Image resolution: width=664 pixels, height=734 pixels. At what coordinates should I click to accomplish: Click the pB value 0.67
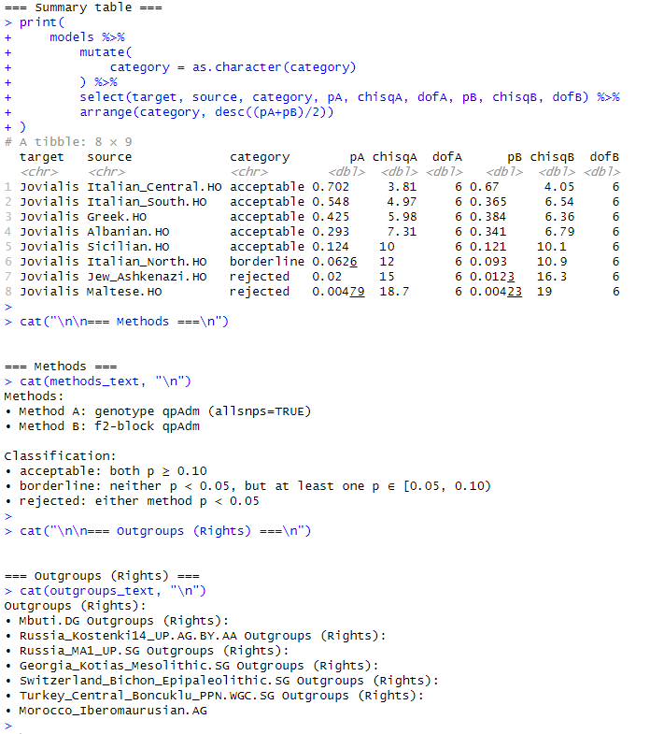485,187
